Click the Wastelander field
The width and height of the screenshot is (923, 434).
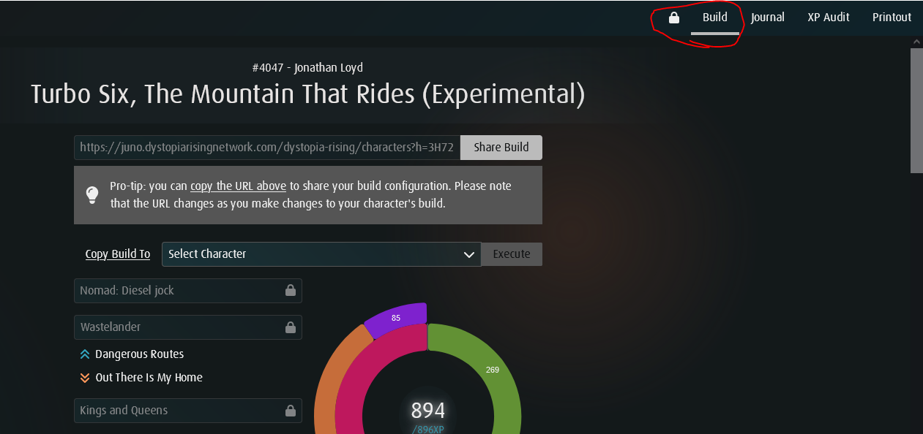point(188,327)
